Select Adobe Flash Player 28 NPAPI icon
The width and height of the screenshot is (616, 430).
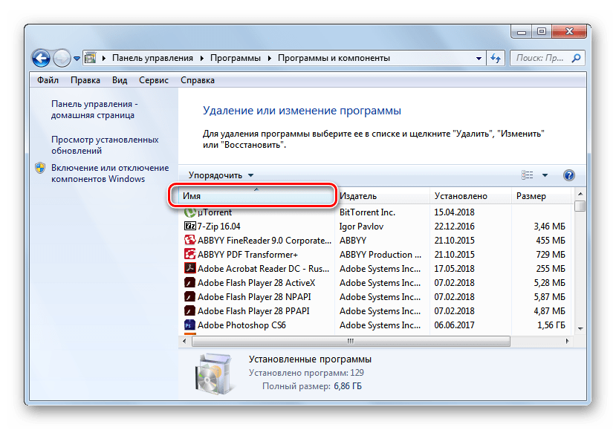tap(189, 297)
